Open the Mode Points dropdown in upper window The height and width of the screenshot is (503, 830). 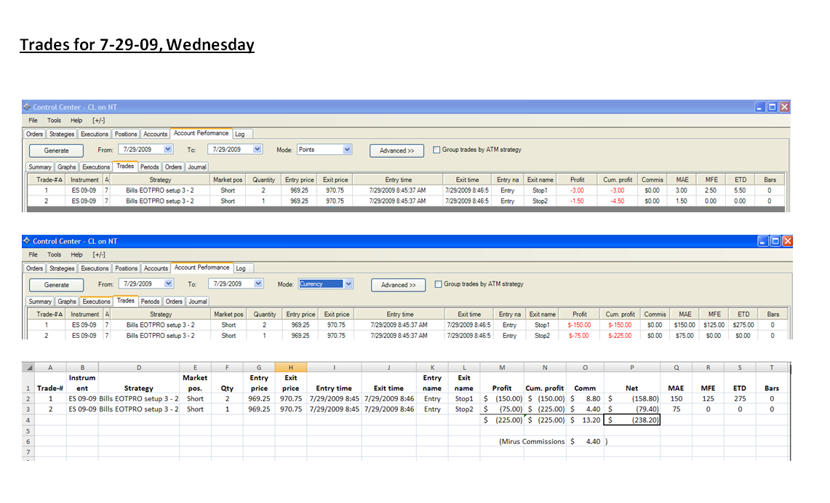pos(347,150)
